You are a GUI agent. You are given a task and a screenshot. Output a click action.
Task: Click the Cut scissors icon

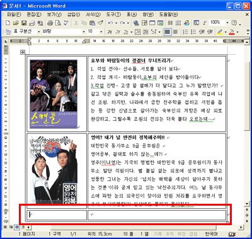click(76, 23)
